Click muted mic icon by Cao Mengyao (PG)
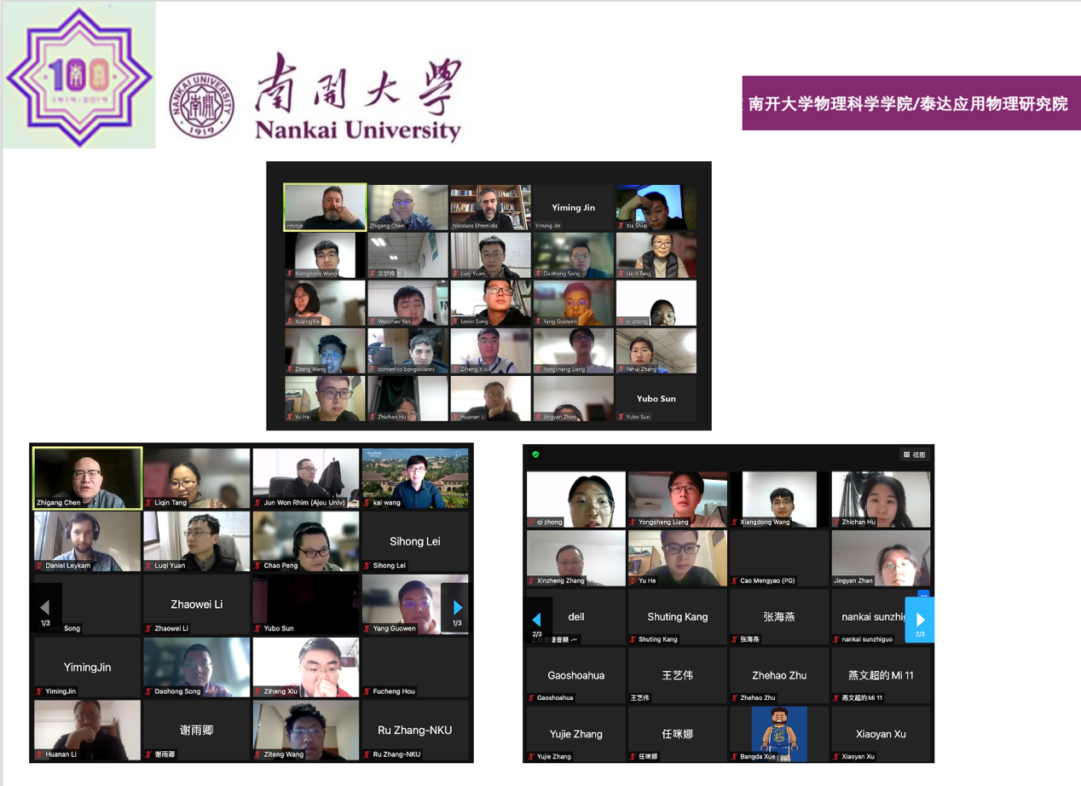The width and height of the screenshot is (1081, 786). 734,581
